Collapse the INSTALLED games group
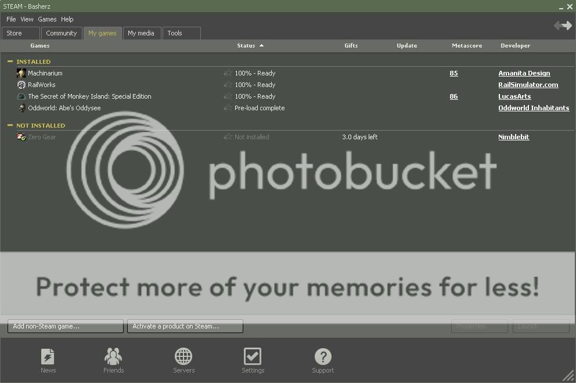576x383 pixels. (10, 62)
